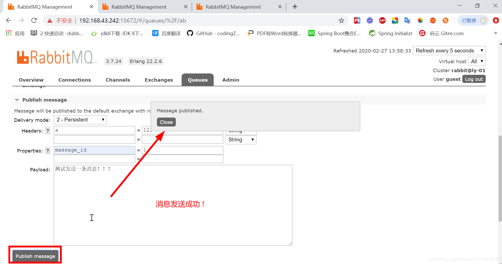
Task: Open the jdk8 download bookmark
Action: (117, 33)
